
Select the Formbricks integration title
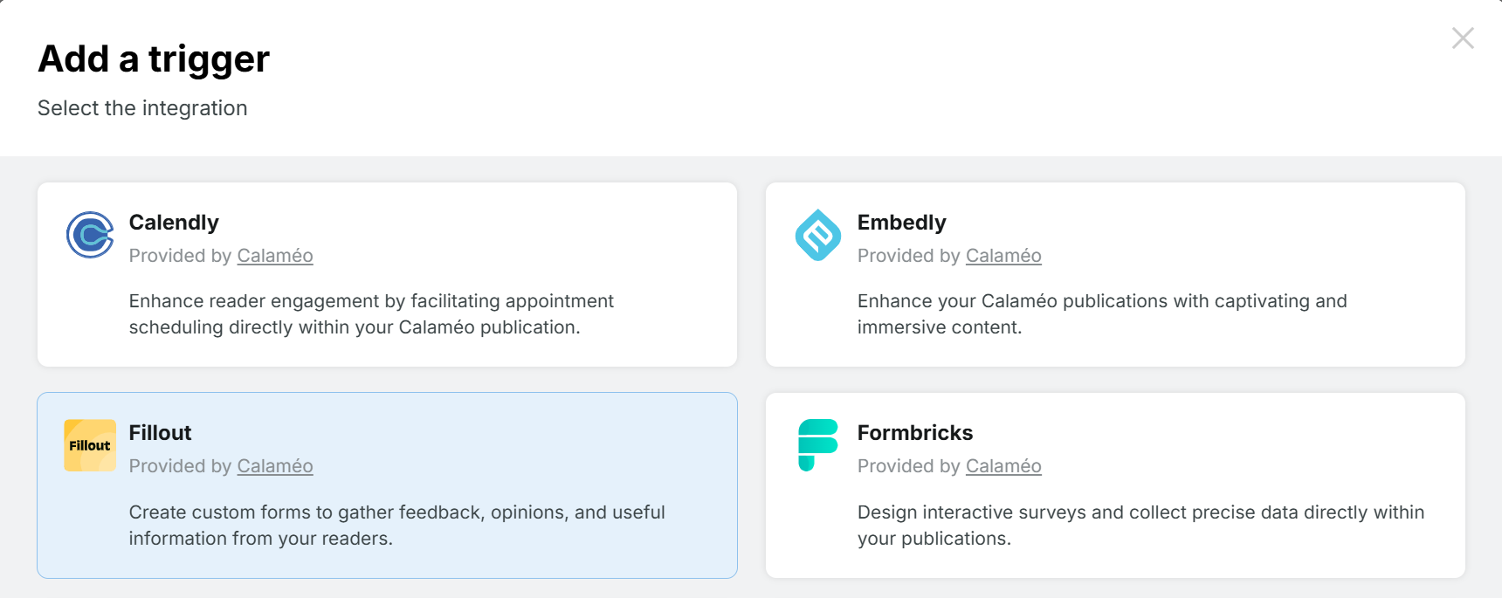coord(915,433)
